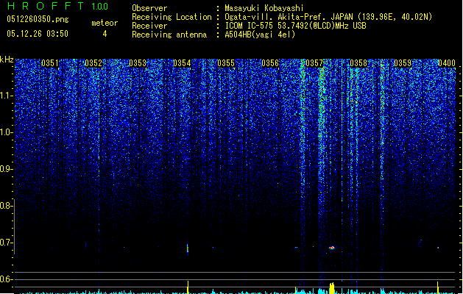Click the 0355 time marker
Viewport: 463px width, 294px height.
226,63
